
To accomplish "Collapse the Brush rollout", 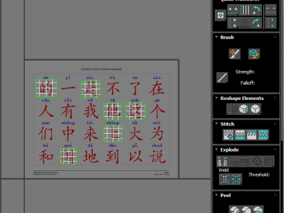I will tap(217, 37).
